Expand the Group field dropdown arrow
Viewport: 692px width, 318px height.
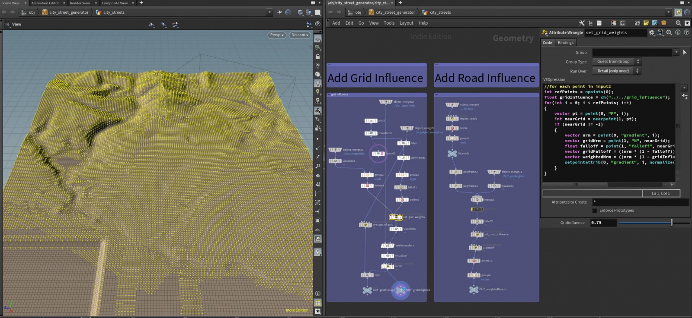pos(676,52)
